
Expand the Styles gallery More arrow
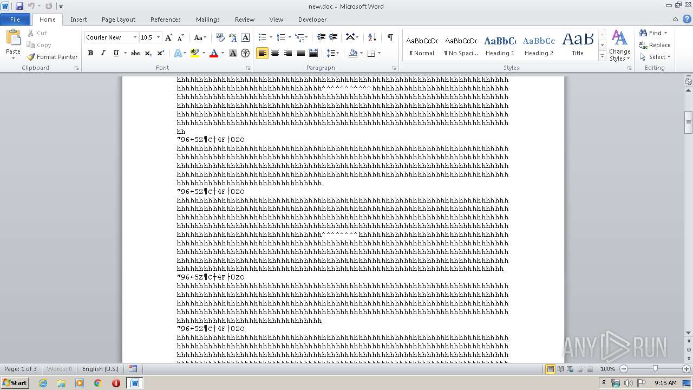602,56
